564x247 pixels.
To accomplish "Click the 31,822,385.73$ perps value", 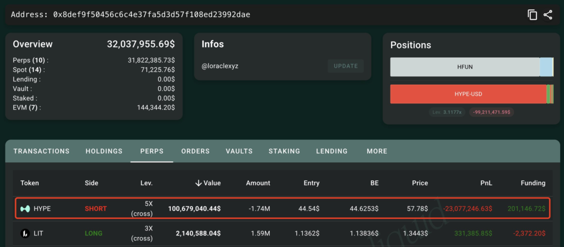I will pyautogui.click(x=151, y=61).
